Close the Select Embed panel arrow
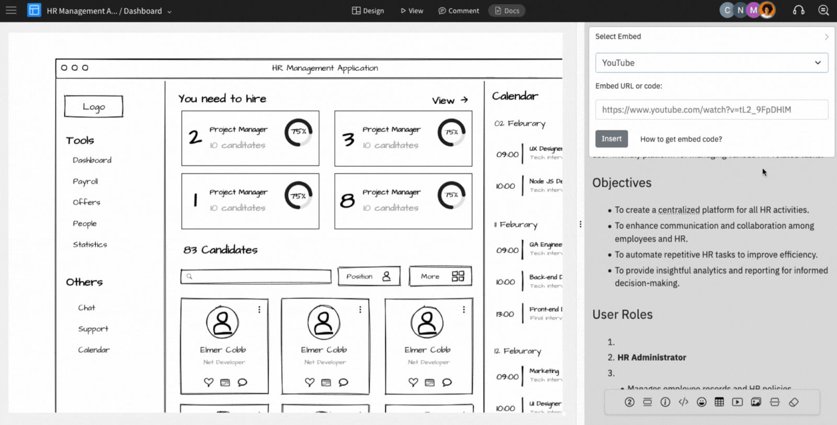Viewport: 837px width, 425px height. [x=827, y=37]
